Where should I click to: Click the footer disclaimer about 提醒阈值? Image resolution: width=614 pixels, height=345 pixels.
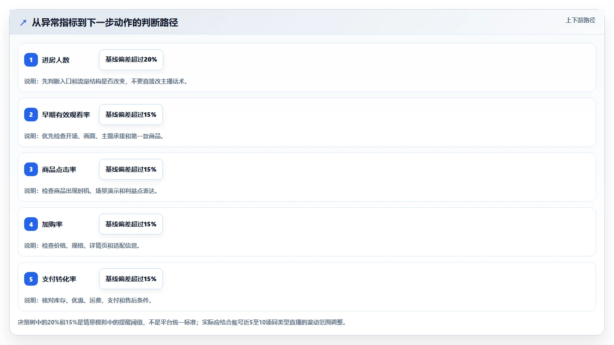(182, 322)
